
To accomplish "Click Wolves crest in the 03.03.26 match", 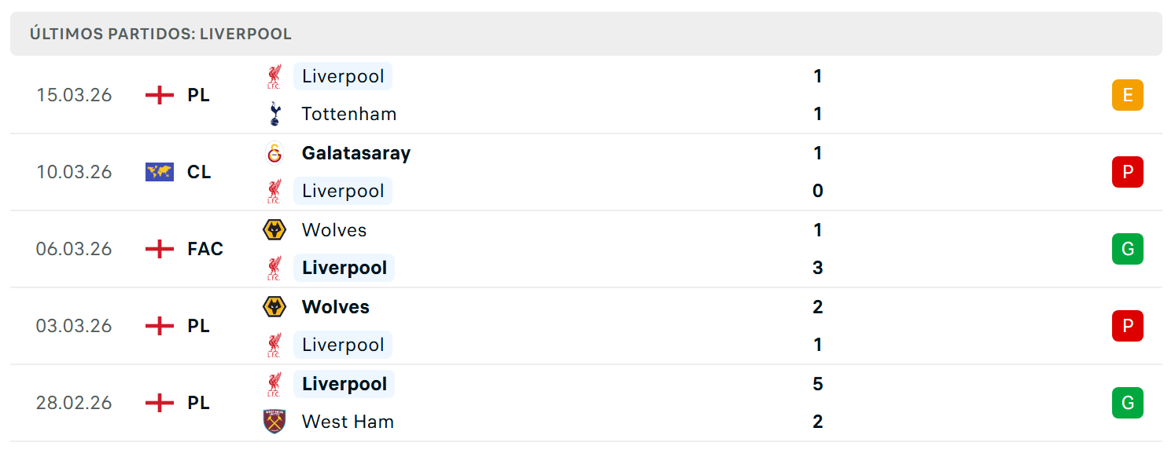I will (274, 307).
